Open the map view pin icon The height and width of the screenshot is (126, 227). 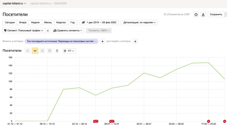pos(57,51)
